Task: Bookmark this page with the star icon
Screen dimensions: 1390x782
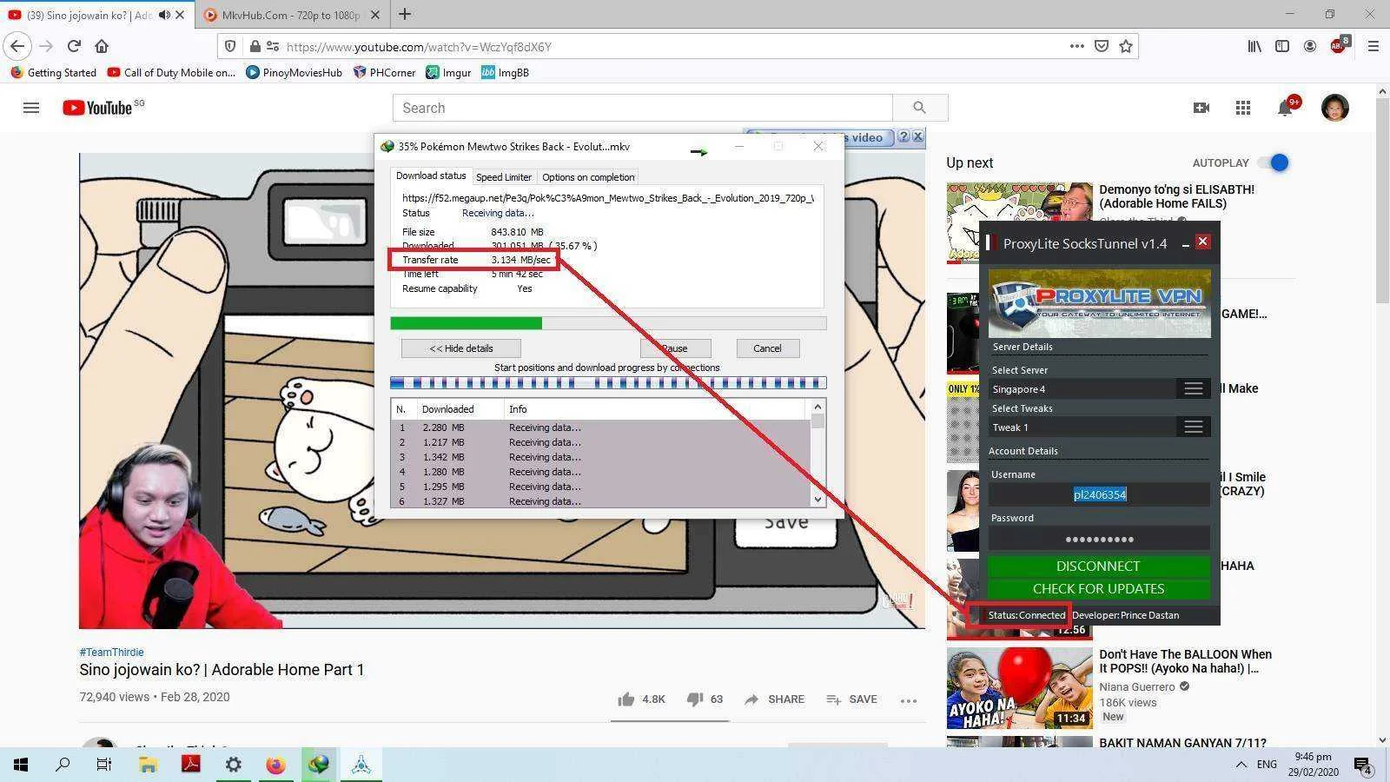Action: [x=1126, y=46]
